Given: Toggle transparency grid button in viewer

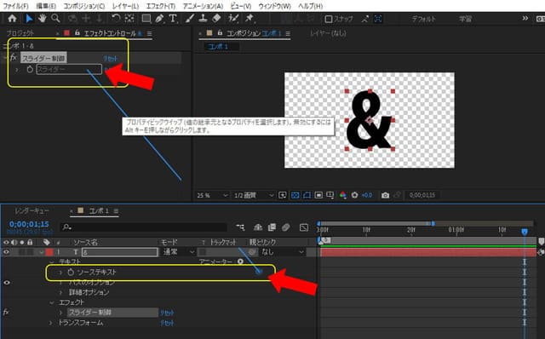Looking at the screenshot, I should [295, 195].
